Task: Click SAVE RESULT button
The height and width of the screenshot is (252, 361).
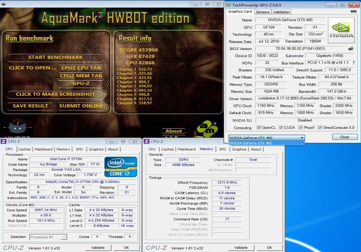Action: click(x=30, y=106)
